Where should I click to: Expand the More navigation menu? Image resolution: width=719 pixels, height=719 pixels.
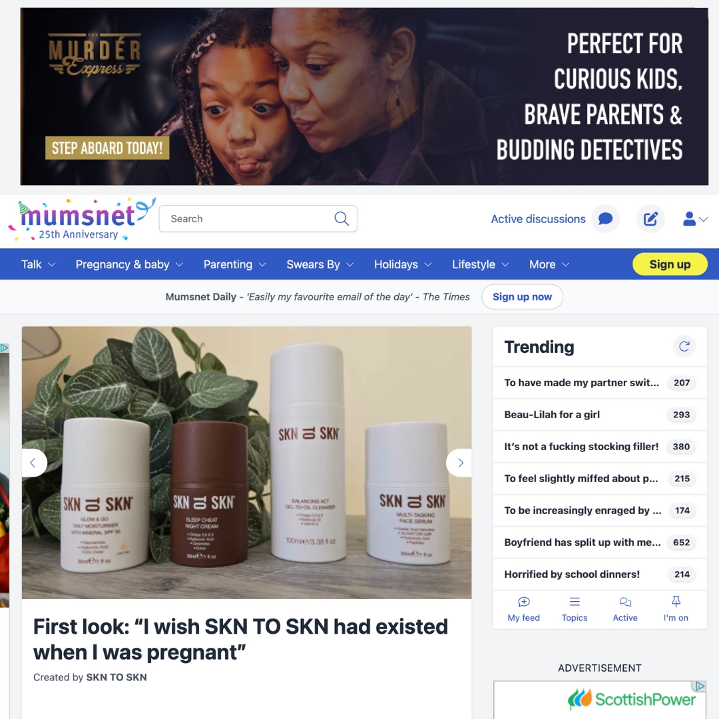coord(549,264)
